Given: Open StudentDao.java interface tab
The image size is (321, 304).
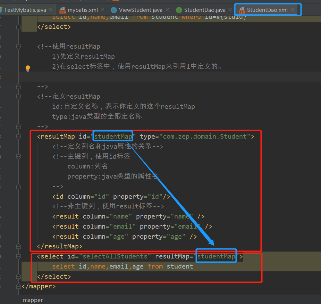Looking at the screenshot, I should (205, 10).
